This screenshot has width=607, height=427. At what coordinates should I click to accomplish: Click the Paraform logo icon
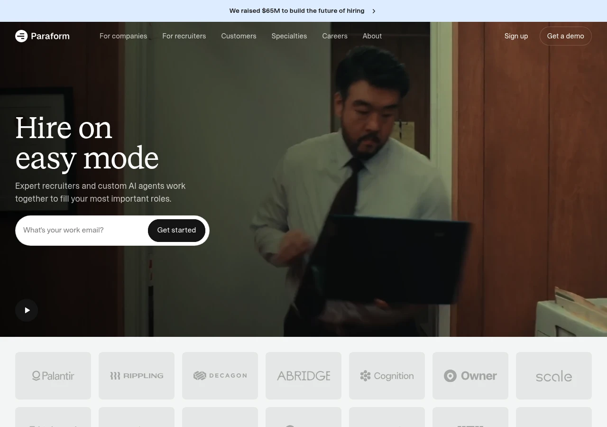click(x=21, y=36)
